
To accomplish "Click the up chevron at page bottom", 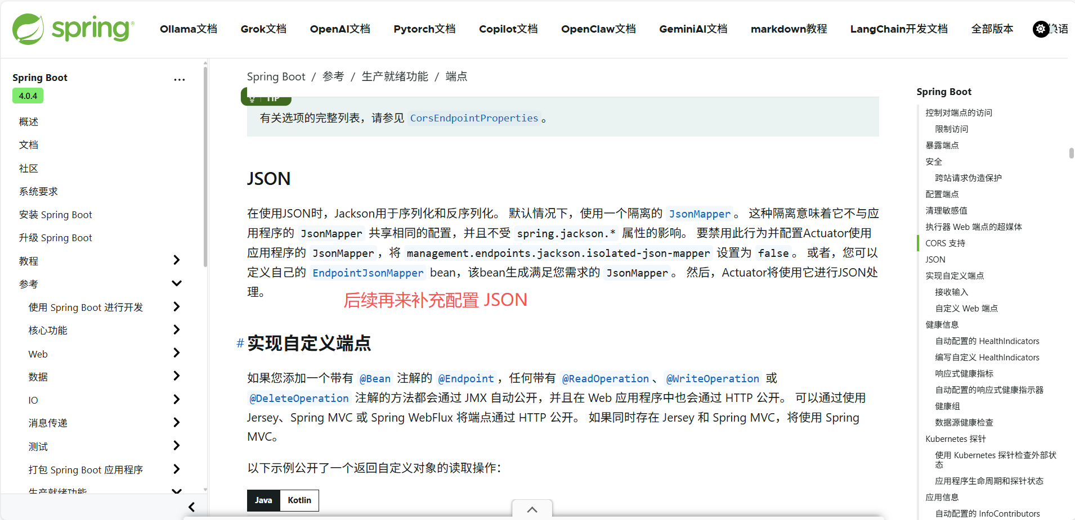I will tap(532, 509).
